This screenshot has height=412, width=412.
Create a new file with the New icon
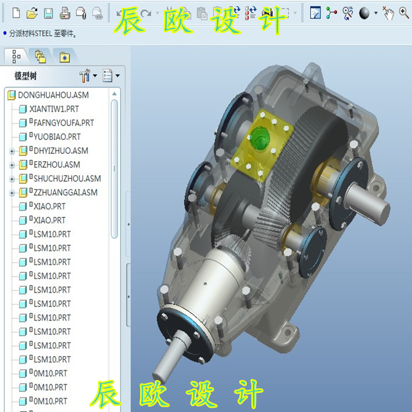point(16,13)
